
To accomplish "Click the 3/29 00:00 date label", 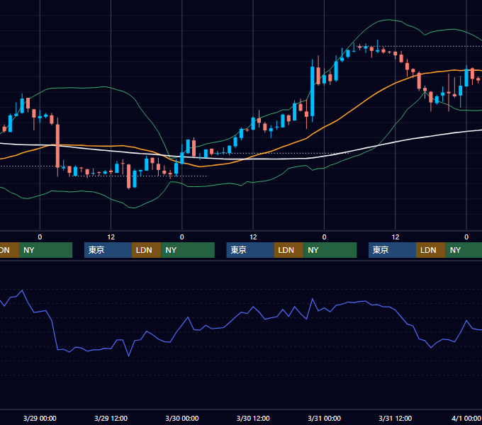I will (40, 418).
